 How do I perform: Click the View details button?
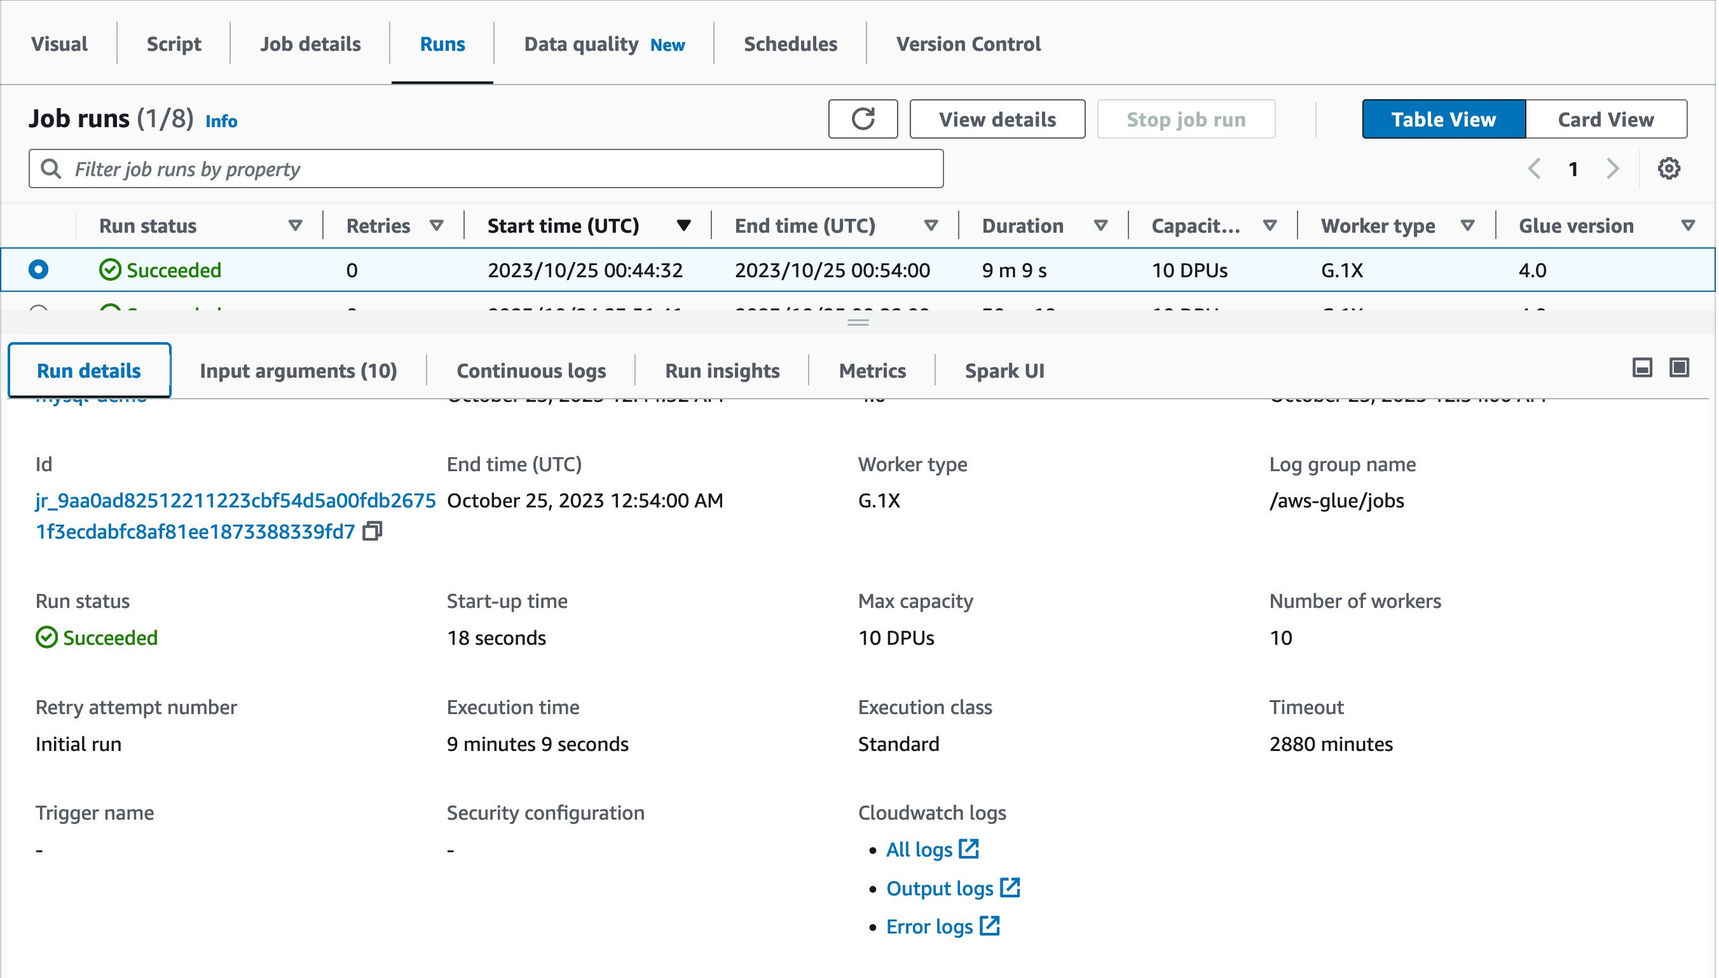(997, 119)
